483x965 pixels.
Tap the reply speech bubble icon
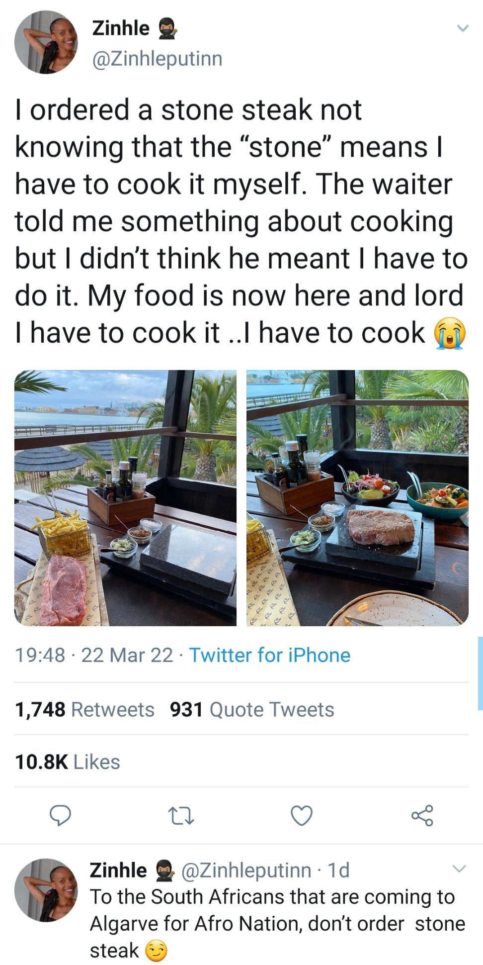[60, 815]
